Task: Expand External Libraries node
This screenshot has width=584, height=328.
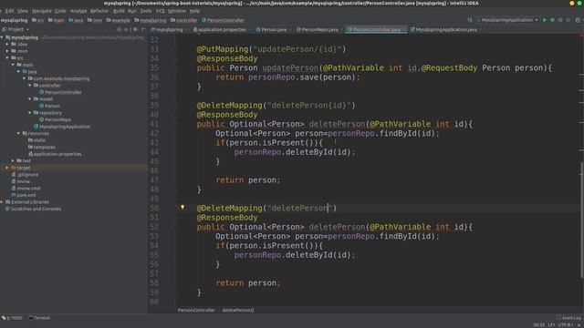Action: click(2, 202)
